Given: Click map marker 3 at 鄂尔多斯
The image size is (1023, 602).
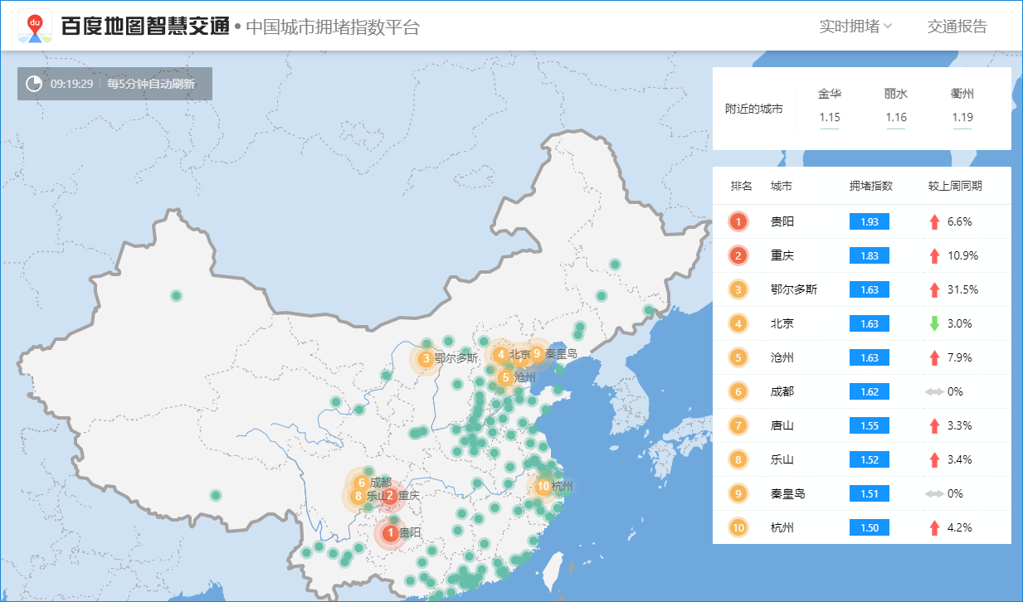Looking at the screenshot, I should 426,359.
